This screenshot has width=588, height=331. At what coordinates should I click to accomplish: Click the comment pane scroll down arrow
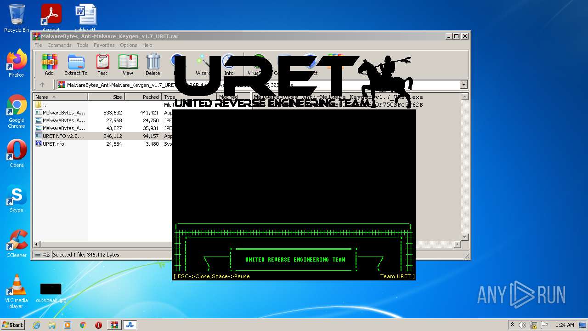tap(464, 237)
